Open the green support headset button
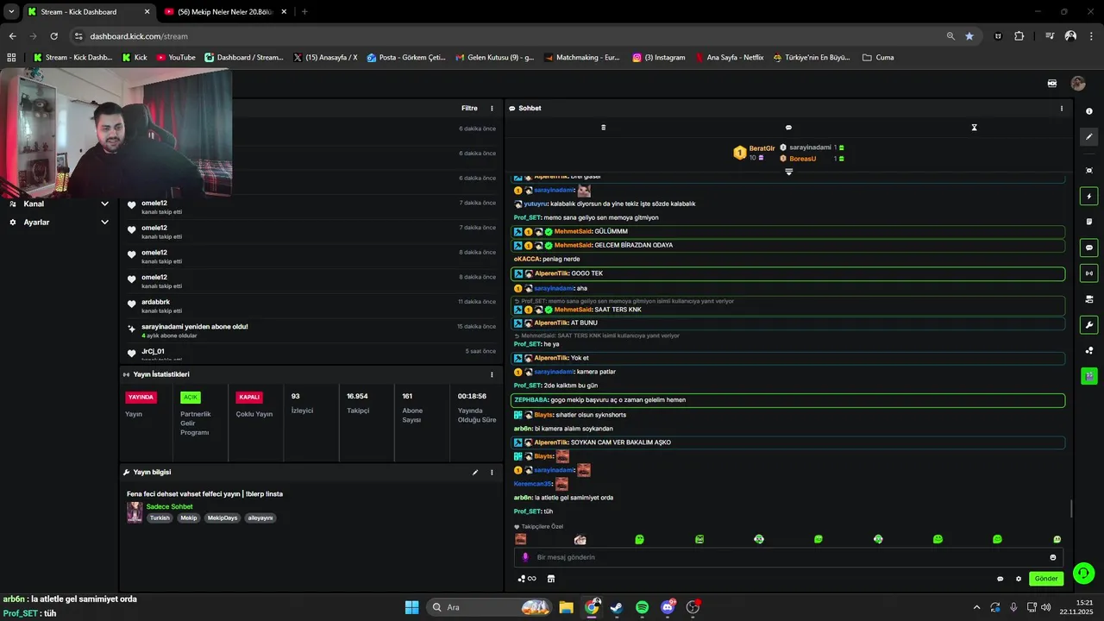The image size is (1104, 621). pos(1083,573)
